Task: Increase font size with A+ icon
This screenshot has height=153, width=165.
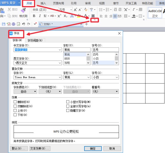Action: point(75,10)
